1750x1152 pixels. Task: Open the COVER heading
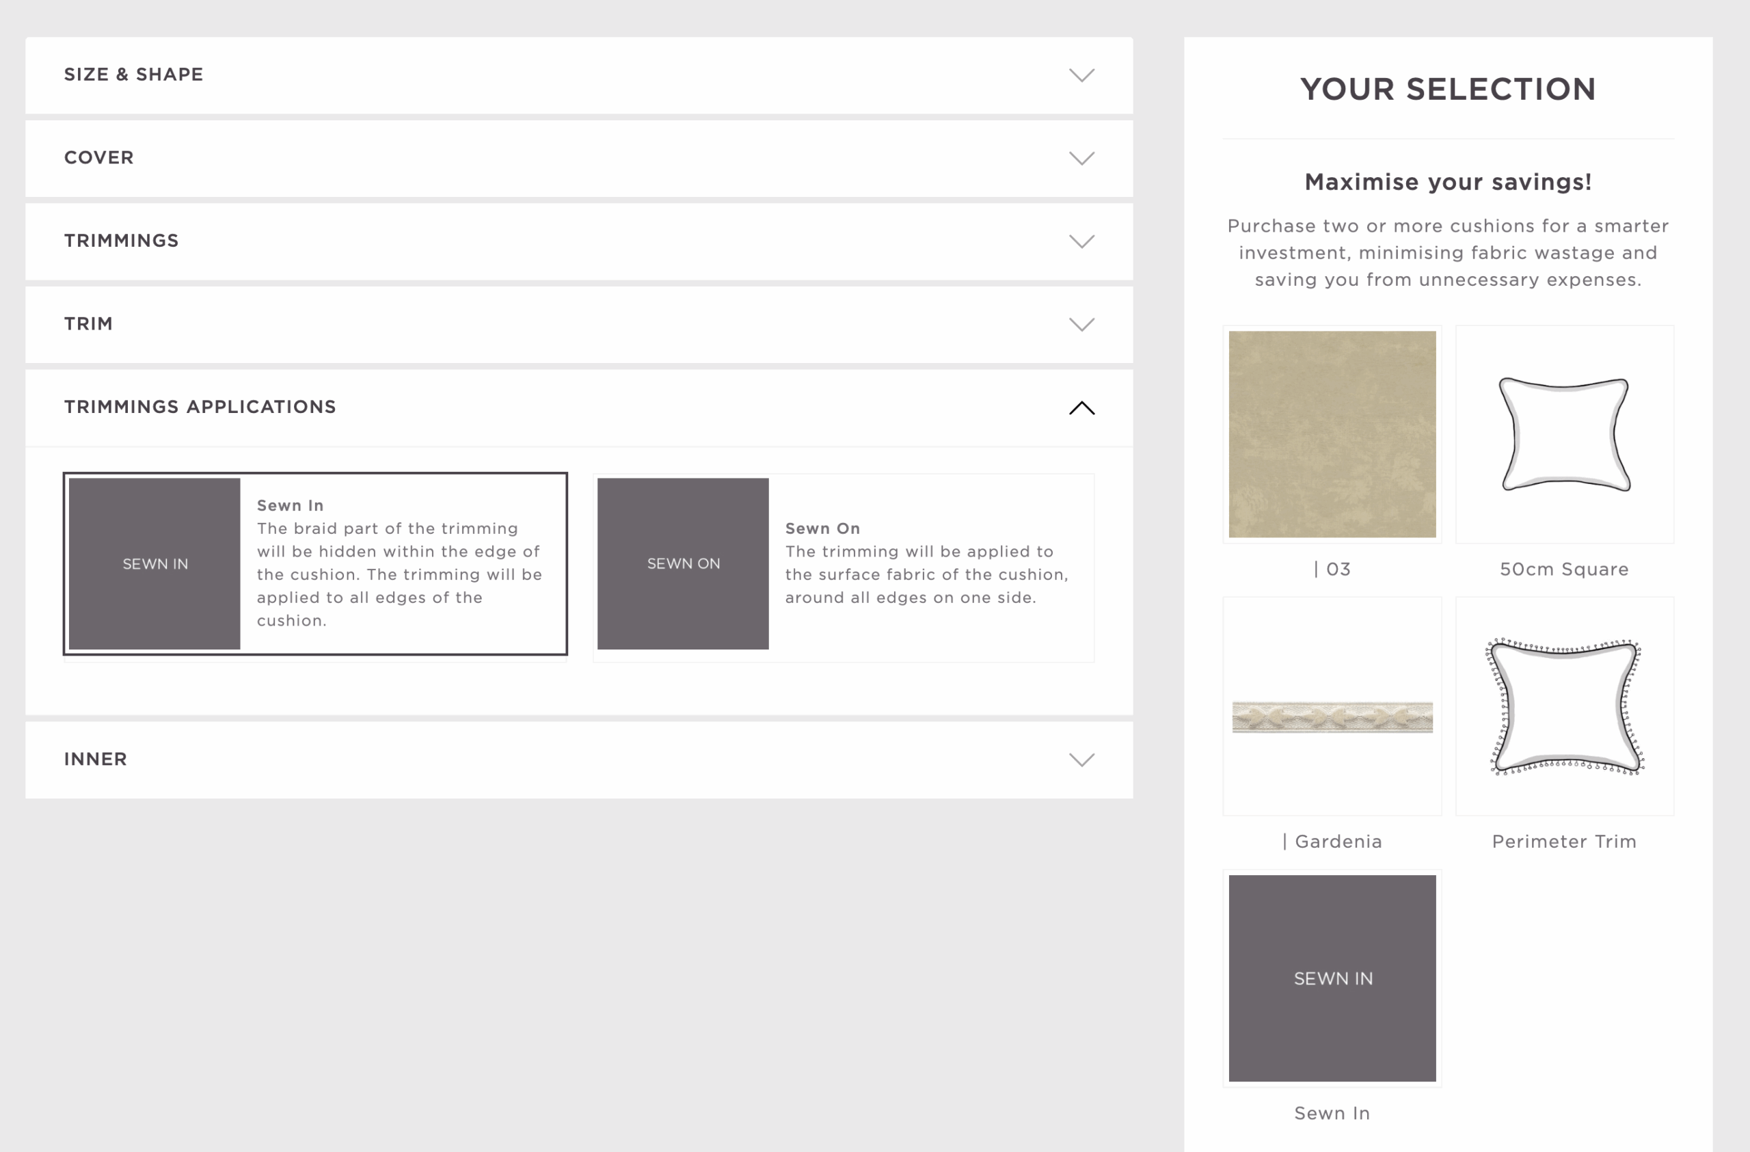click(99, 158)
